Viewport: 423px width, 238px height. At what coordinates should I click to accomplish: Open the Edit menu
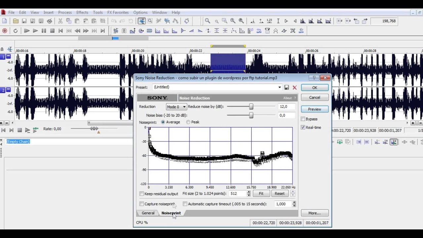pos(22,12)
